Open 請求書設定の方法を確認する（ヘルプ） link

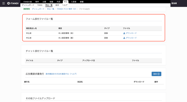[61, 74]
